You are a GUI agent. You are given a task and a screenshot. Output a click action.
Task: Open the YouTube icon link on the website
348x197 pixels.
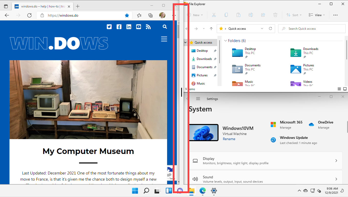click(x=138, y=27)
